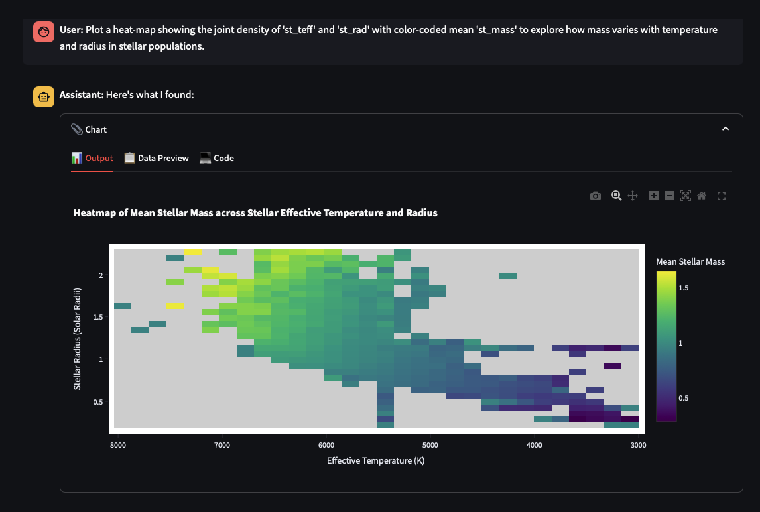The height and width of the screenshot is (512, 760).
Task: Click the user avatar icon
Action: [44, 32]
